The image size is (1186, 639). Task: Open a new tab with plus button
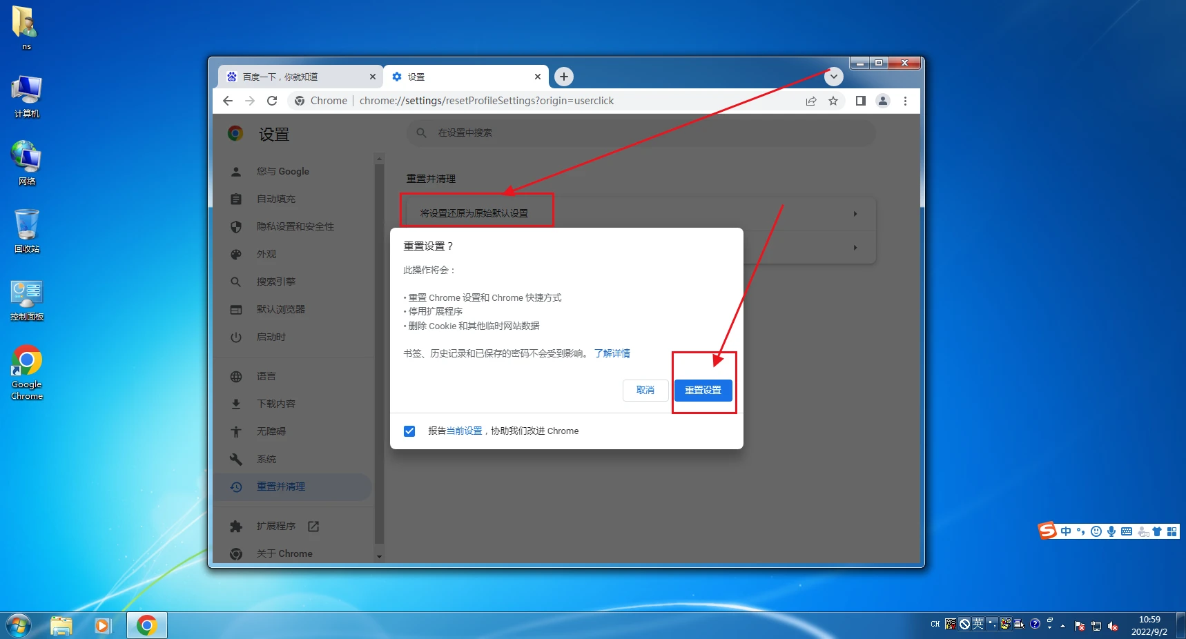[564, 77]
